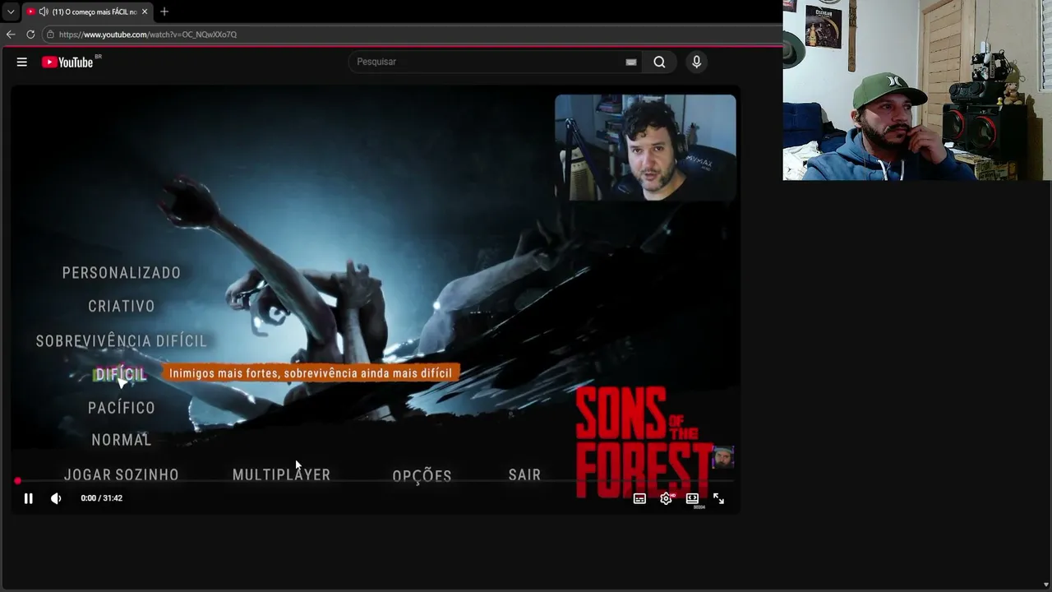1052x592 pixels.
Task: Close the YouTube video tab
Action: click(145, 12)
